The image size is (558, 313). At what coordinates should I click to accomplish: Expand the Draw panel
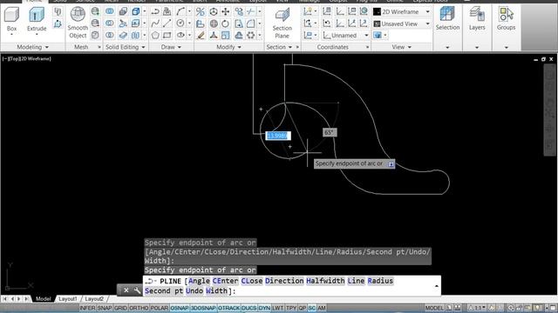click(171, 47)
